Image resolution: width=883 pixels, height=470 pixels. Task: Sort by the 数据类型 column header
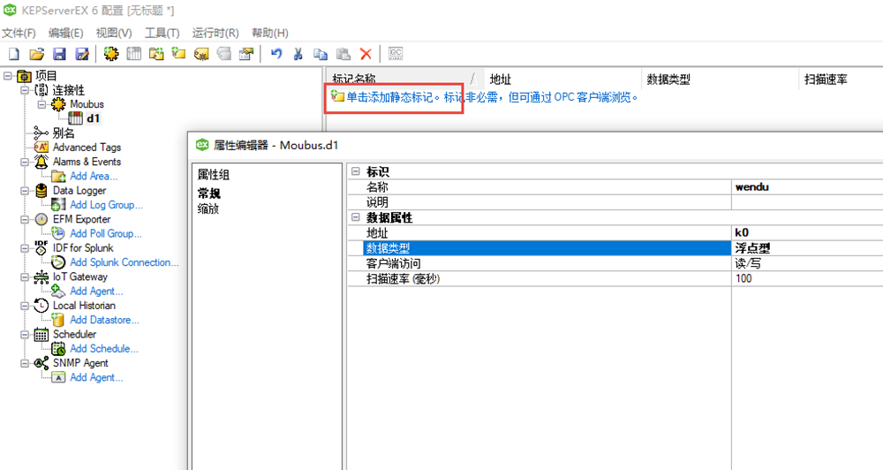(720, 79)
